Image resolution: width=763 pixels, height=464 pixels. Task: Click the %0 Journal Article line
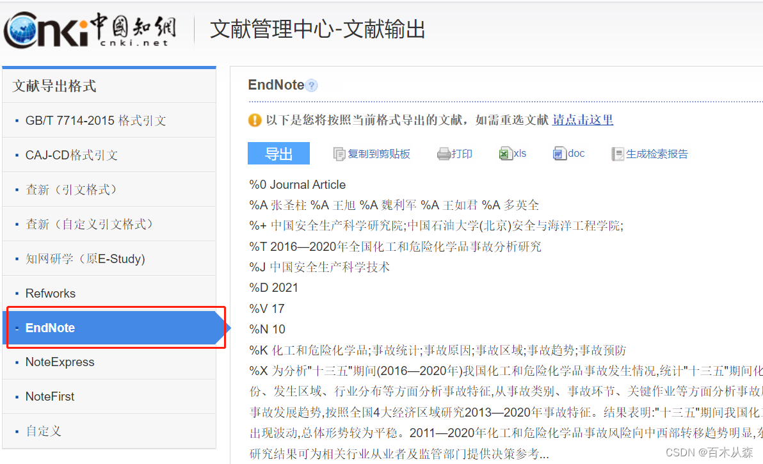click(297, 185)
